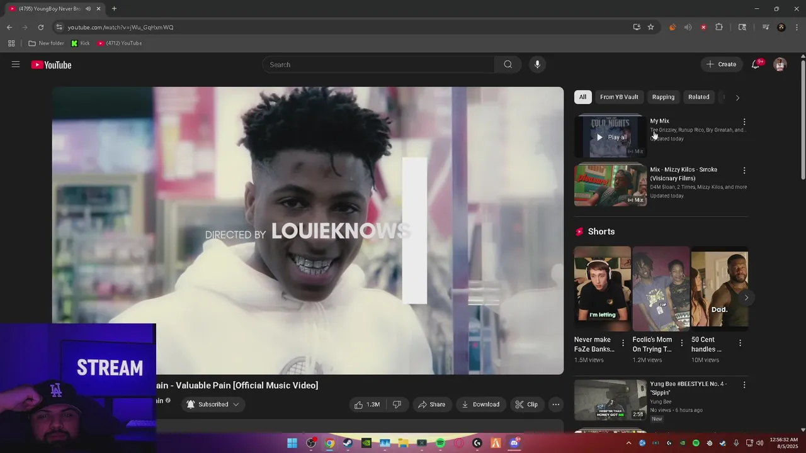This screenshot has height=453, width=806.
Task: Click the red X extension icon
Action: (703, 27)
